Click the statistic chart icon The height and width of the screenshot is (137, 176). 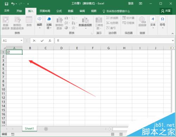[x=74, y=23]
